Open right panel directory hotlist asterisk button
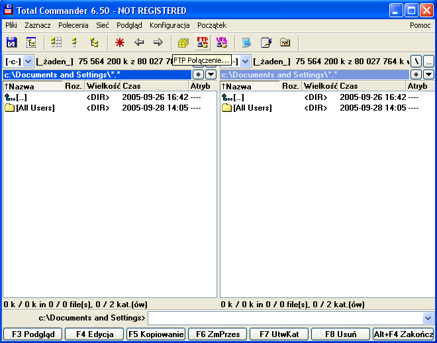Screen dimensions: 437x343 [416, 75]
